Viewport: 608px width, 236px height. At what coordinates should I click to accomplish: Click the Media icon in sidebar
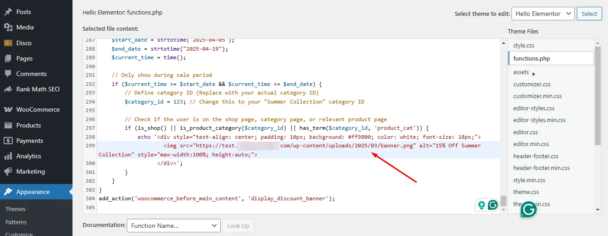[x=8, y=28]
